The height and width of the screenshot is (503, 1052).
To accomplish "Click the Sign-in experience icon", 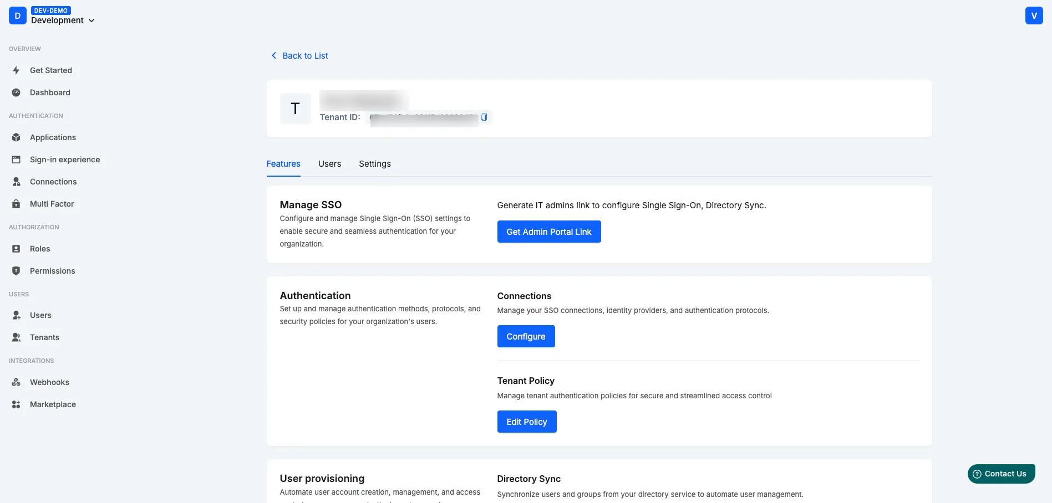I will 16,160.
